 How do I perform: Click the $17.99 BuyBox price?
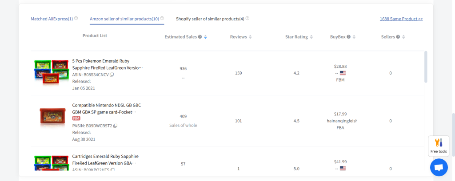(x=340, y=114)
